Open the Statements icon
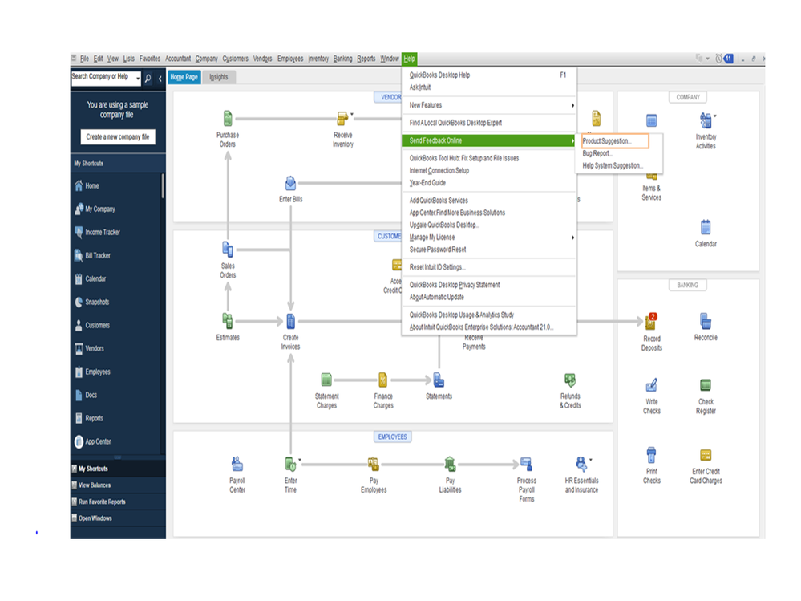The width and height of the screenshot is (801, 601). [439, 380]
